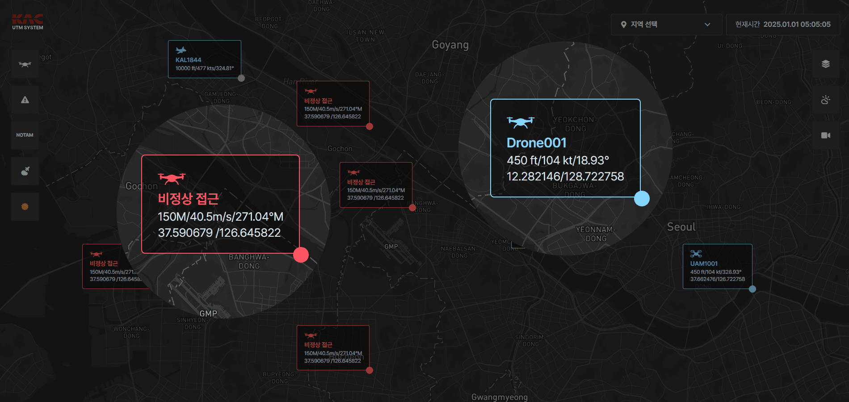Open the NOTAM panel
The height and width of the screenshot is (402, 849).
(x=25, y=135)
